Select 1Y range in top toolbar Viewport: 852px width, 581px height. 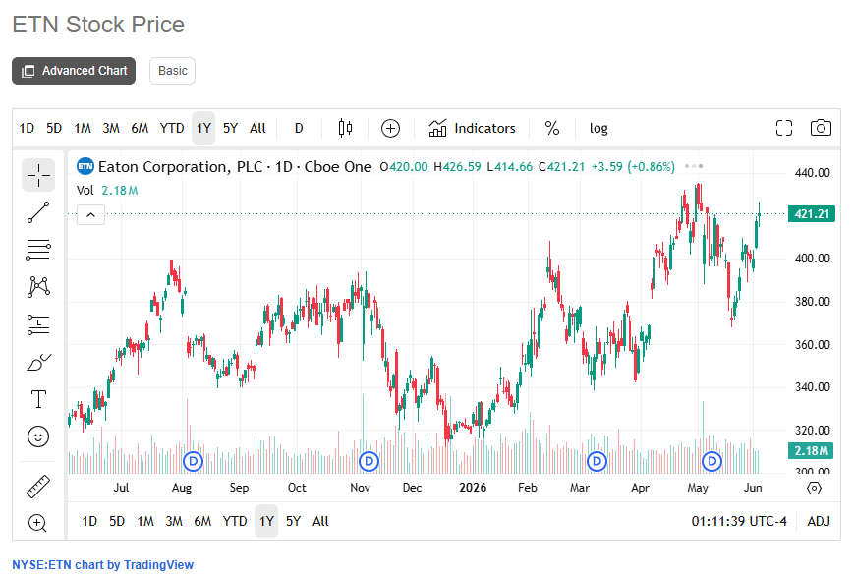click(x=203, y=128)
